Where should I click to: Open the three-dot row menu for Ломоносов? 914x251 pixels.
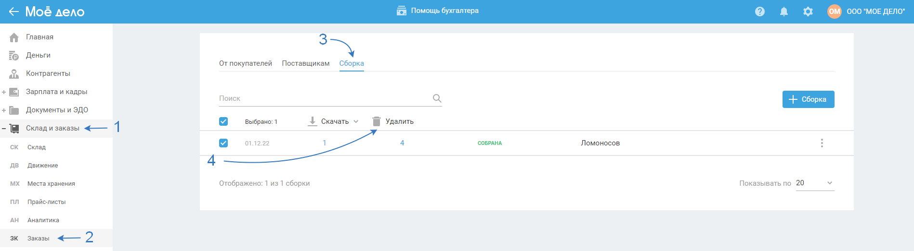822,143
